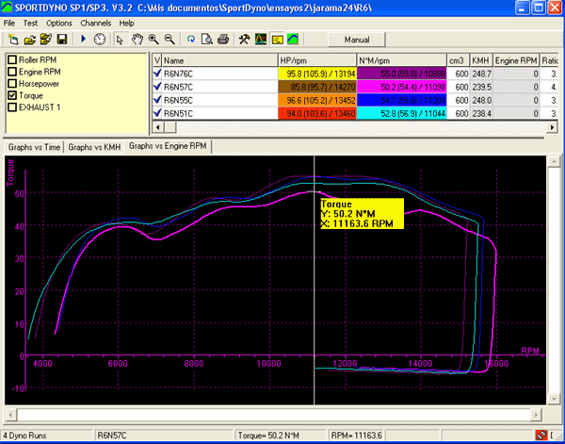The width and height of the screenshot is (565, 444).
Task: Toggle visibility check for run R6N76C
Action: tap(156, 72)
